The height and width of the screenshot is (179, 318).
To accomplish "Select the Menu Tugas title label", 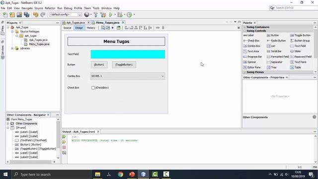I will click(x=116, y=41).
